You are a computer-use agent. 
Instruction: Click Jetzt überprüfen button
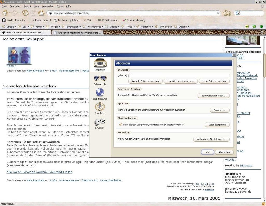(217, 125)
